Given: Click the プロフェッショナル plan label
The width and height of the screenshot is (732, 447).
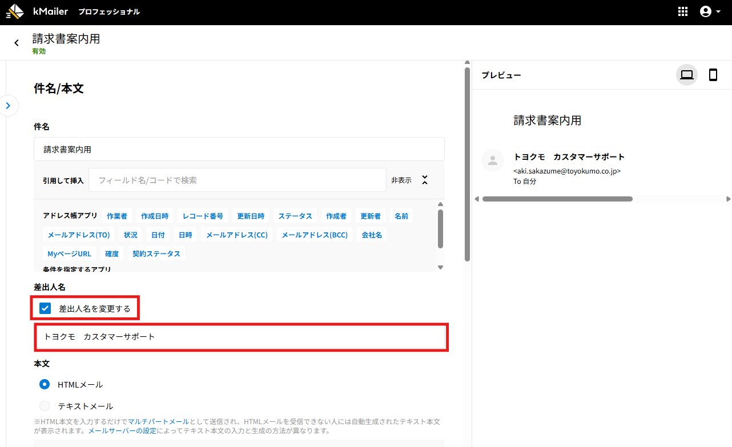Looking at the screenshot, I should pyautogui.click(x=109, y=11).
